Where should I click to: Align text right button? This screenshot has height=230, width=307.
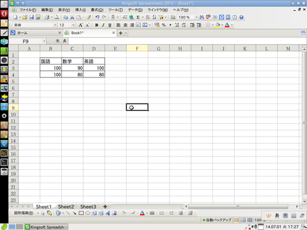[132, 25]
